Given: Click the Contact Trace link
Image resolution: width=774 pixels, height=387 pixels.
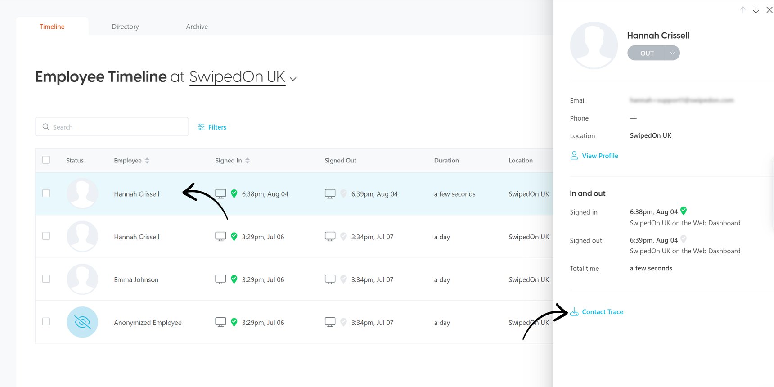Looking at the screenshot, I should [603, 312].
